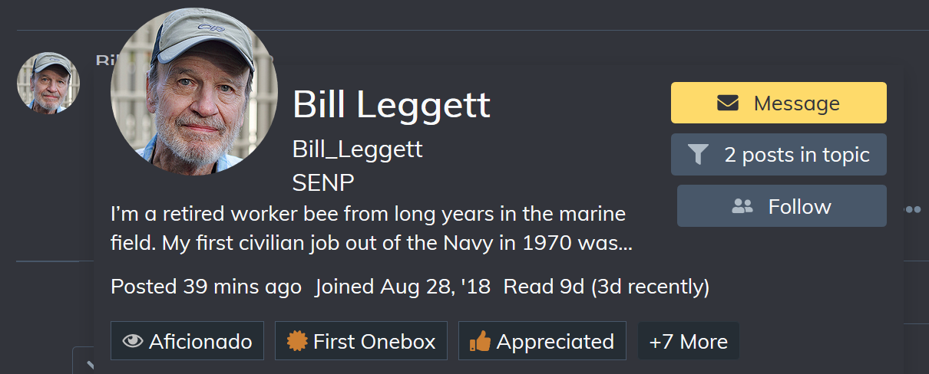Follow the user Bill Leggett
The image size is (929, 374).
point(782,206)
